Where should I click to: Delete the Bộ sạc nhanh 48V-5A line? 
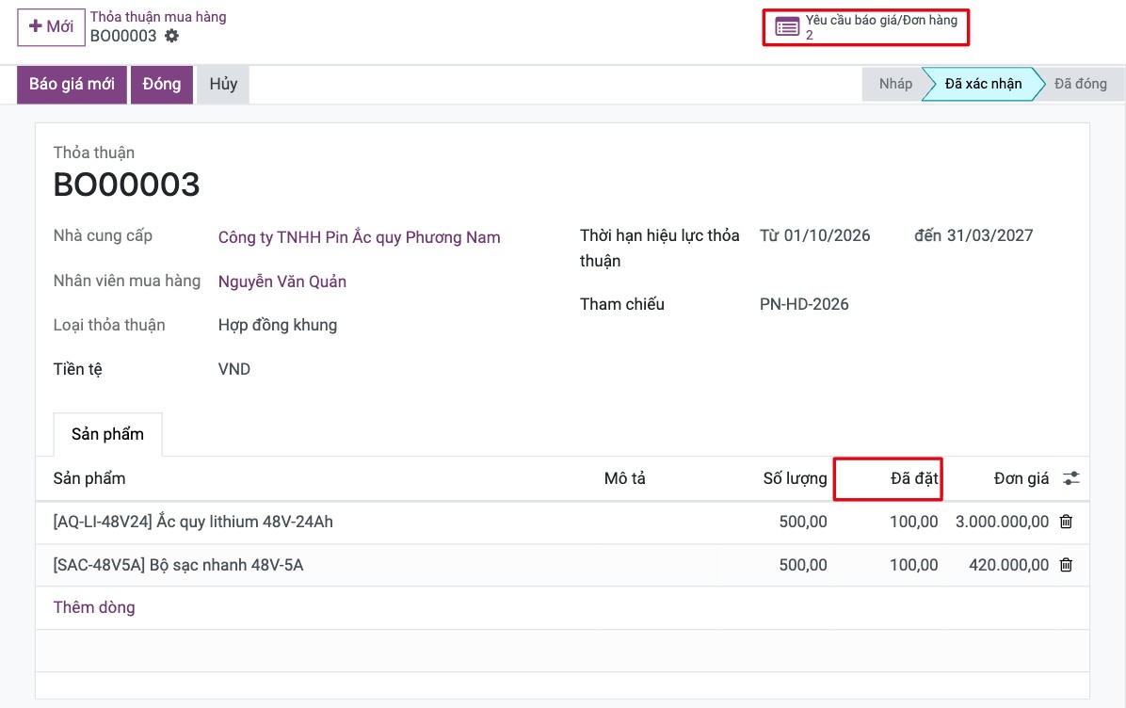pos(1067,565)
